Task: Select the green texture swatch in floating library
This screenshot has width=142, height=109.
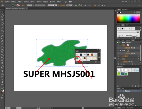Action: tap(77, 58)
